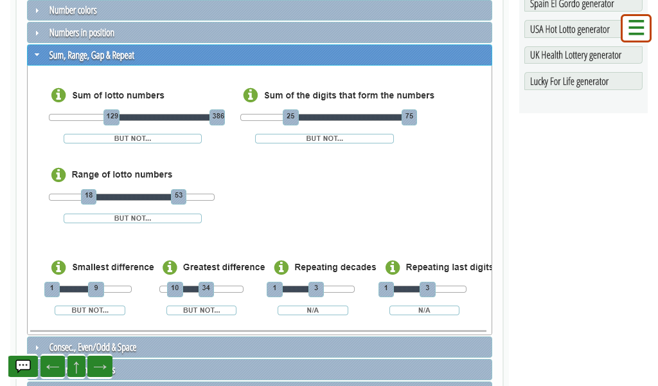This screenshot has width=658, height=386.
Task: Jump to top with up arrow button
Action: click(76, 367)
